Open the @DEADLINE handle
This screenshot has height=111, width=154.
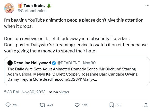69,63
